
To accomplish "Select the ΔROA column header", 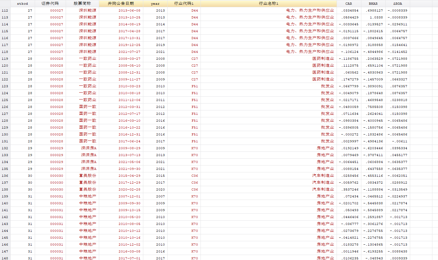I will (397, 3).
